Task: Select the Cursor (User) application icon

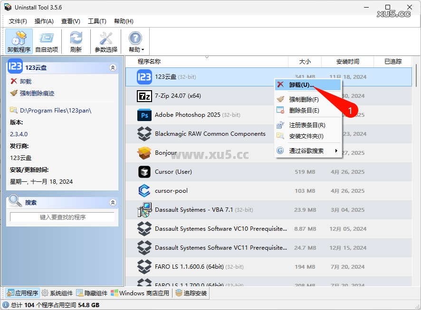Action: (144, 171)
